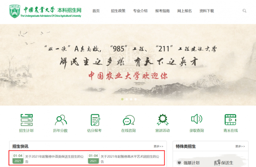Image resolution: width=256 pixels, height=167 pixels.
Task: Open the 招生计划 icon
Action: point(26,120)
